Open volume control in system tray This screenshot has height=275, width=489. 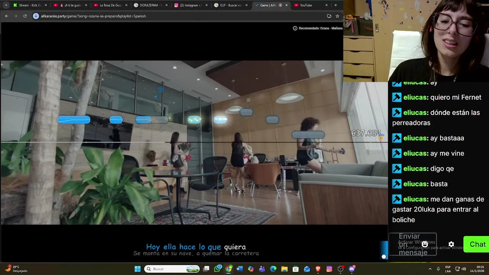(x=463, y=269)
